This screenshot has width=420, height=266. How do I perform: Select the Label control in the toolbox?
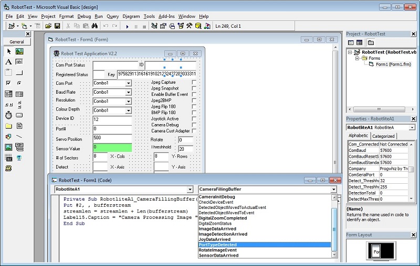8,62
